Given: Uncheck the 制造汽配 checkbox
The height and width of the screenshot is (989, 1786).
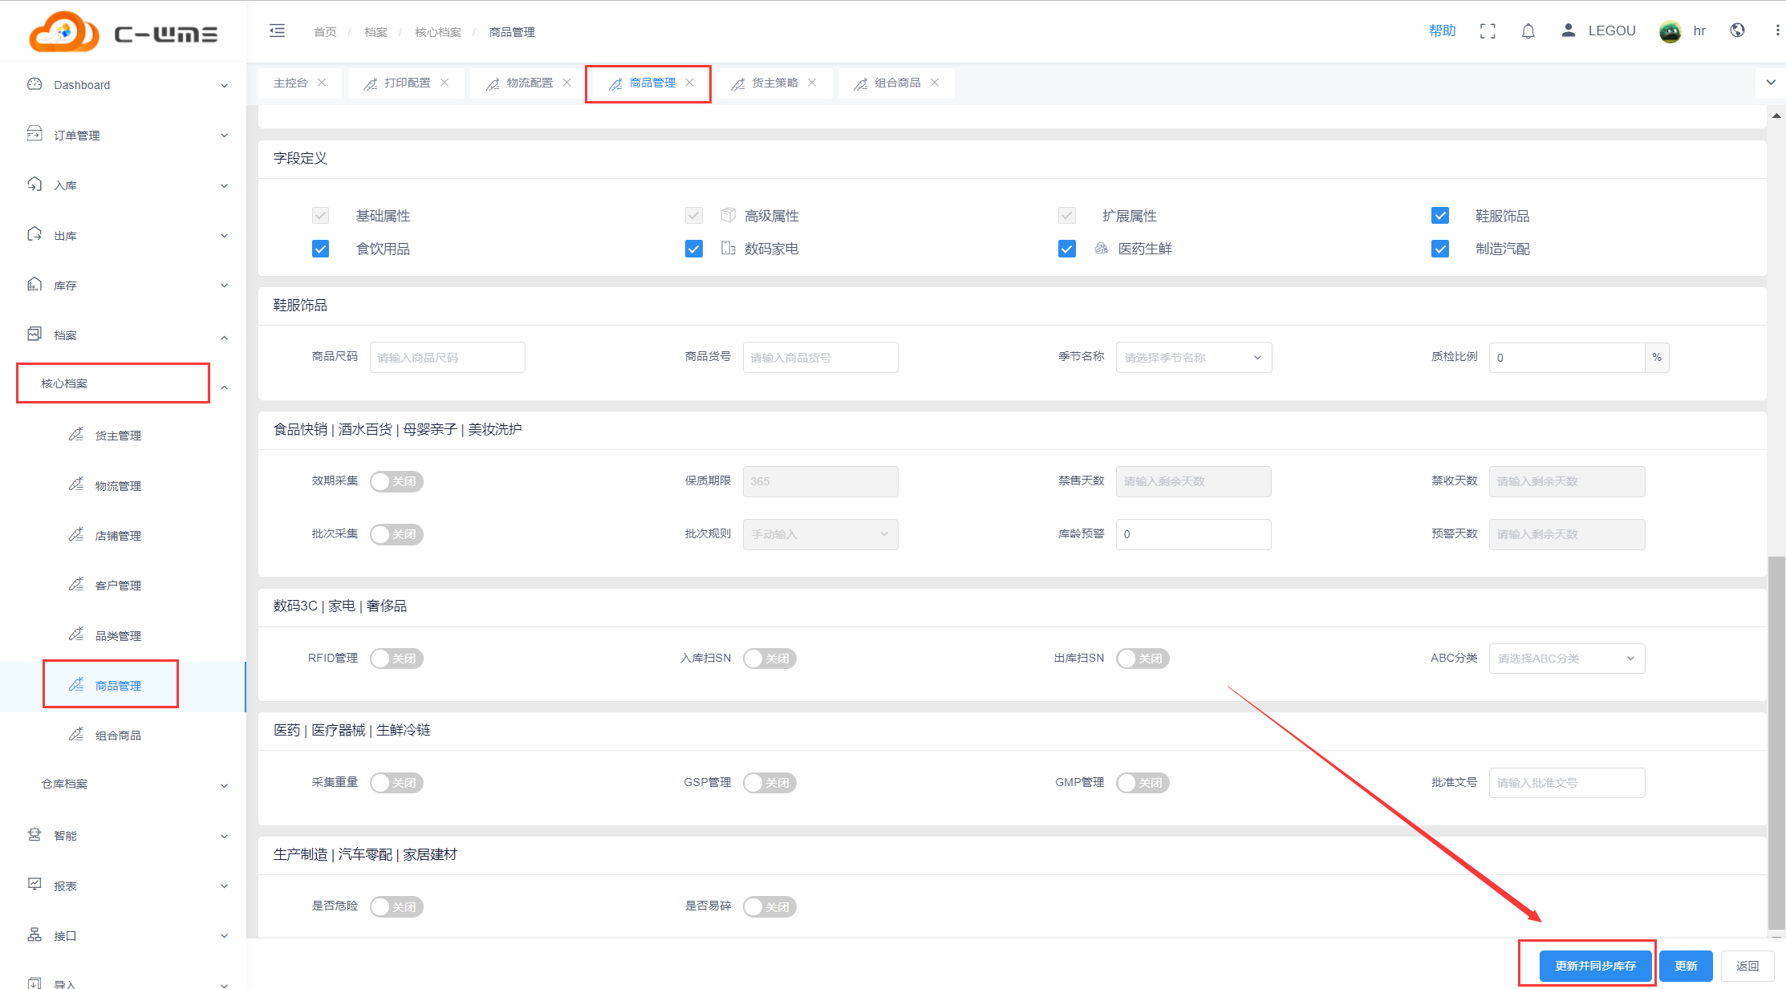Looking at the screenshot, I should click(x=1440, y=249).
